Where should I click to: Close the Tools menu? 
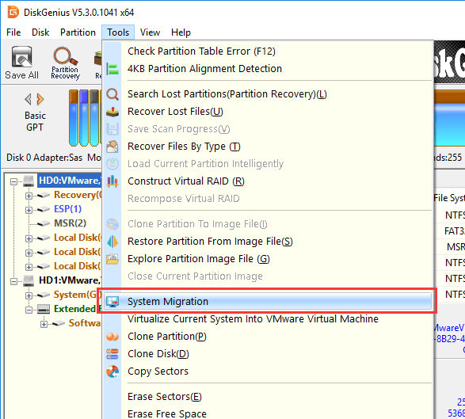pyautogui.click(x=118, y=32)
